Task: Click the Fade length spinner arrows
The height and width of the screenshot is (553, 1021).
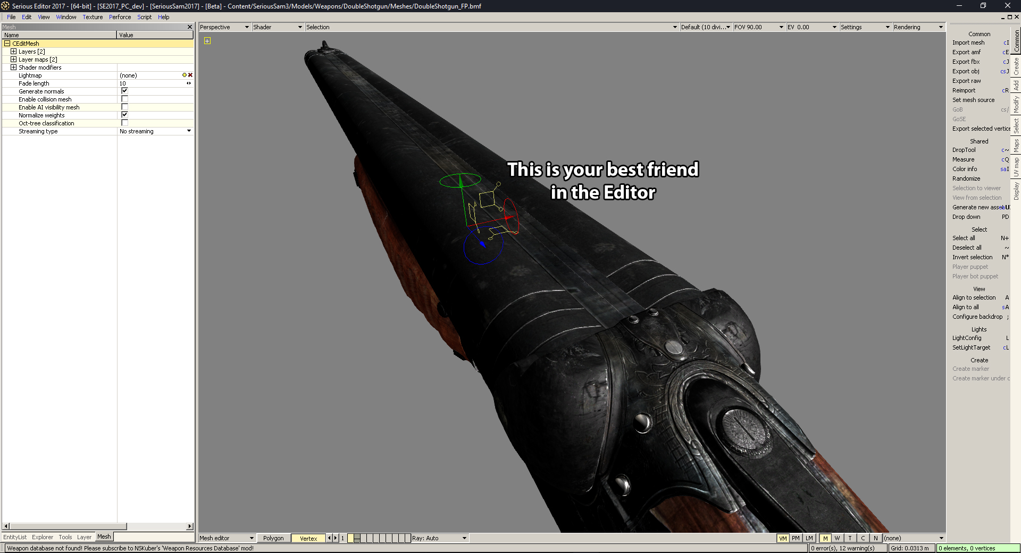Action: point(189,83)
